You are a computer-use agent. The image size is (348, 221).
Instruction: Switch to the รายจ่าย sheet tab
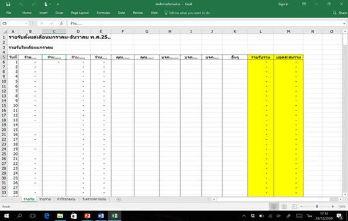[45, 199]
